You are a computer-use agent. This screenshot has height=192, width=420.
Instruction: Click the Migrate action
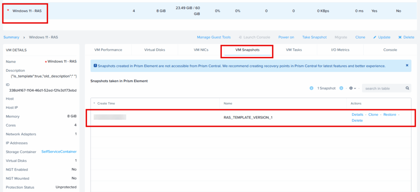click(341, 37)
